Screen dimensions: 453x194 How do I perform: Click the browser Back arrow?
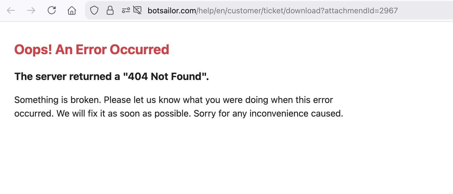pos(11,11)
